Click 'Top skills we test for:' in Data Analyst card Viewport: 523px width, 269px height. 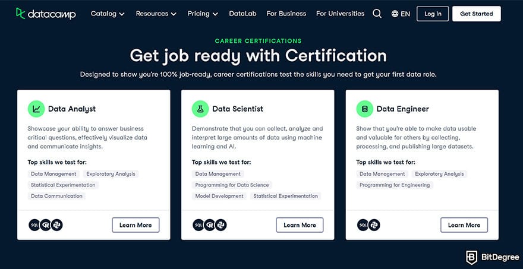coord(57,162)
